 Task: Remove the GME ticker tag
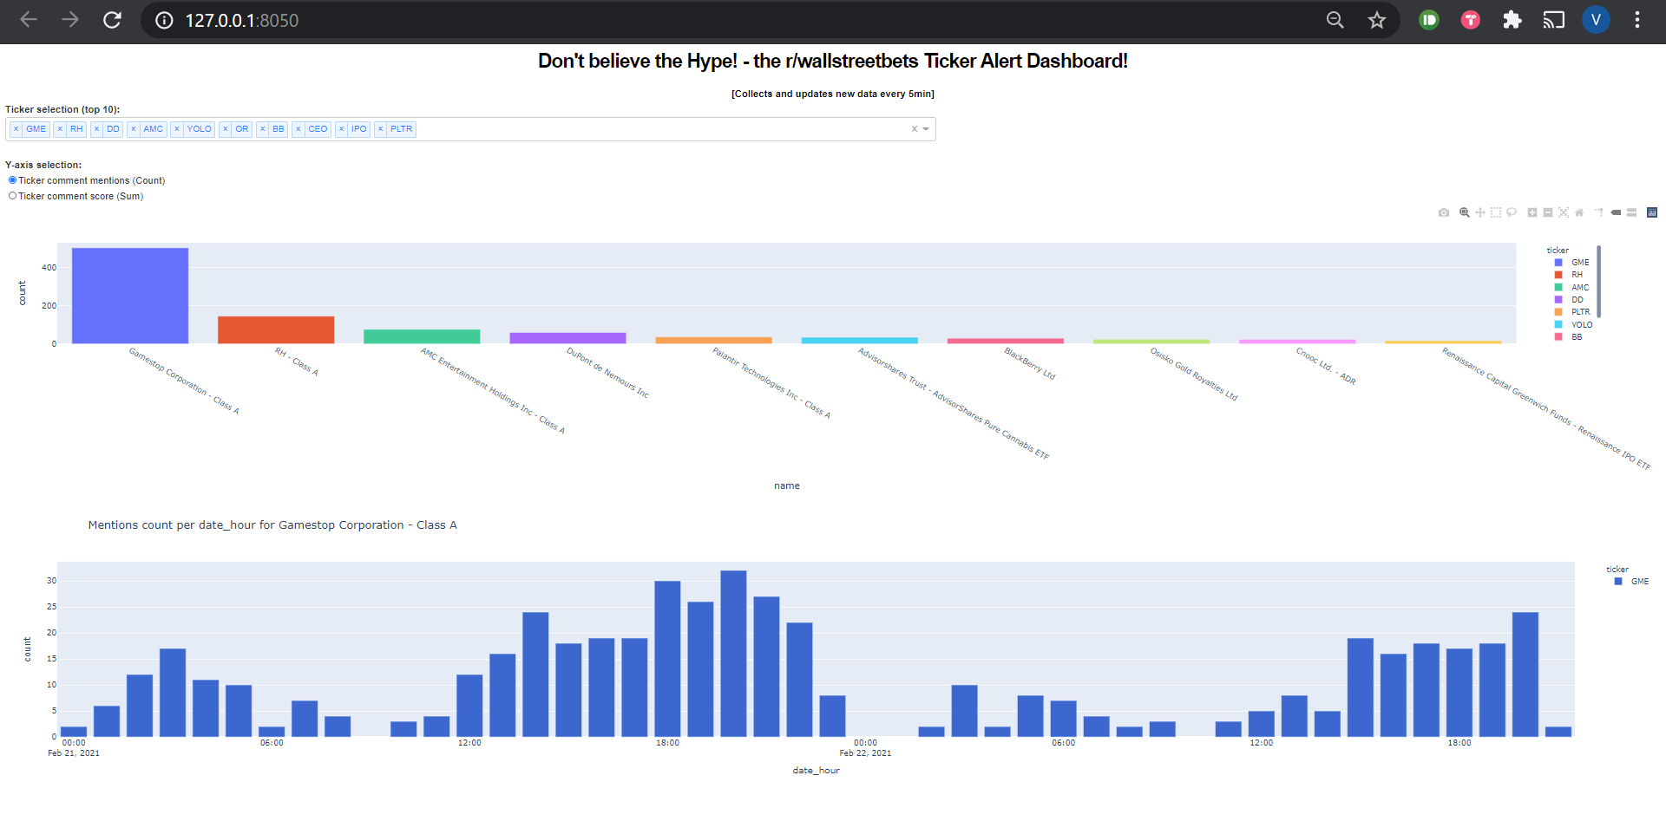pyautogui.click(x=16, y=129)
